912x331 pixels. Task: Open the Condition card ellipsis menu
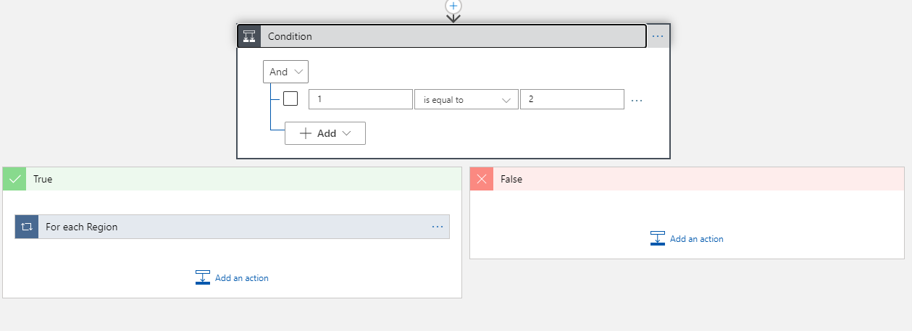click(658, 36)
